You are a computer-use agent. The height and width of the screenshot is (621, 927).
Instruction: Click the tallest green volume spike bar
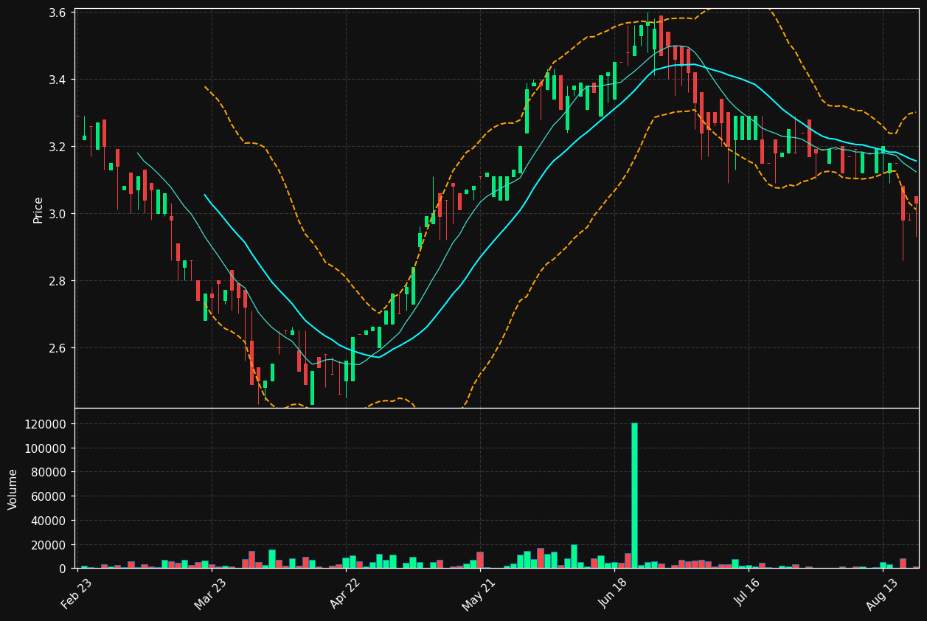click(634, 496)
